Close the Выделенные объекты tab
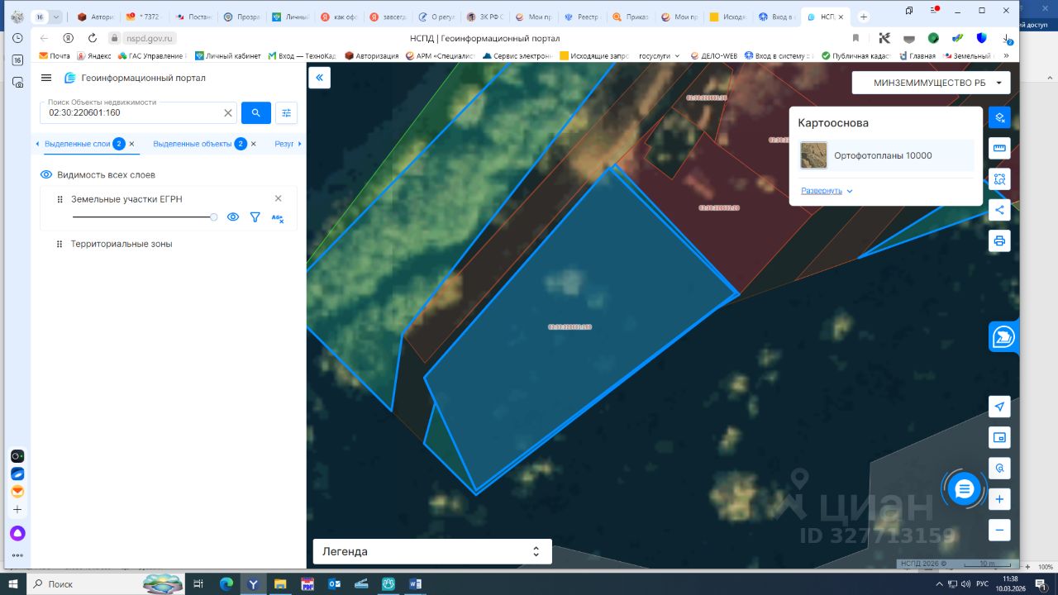 (x=253, y=144)
